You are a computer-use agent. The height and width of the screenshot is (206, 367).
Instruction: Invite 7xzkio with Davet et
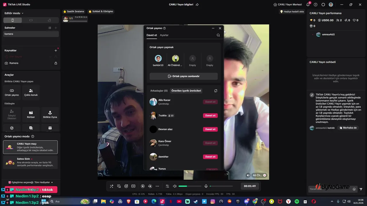click(210, 116)
